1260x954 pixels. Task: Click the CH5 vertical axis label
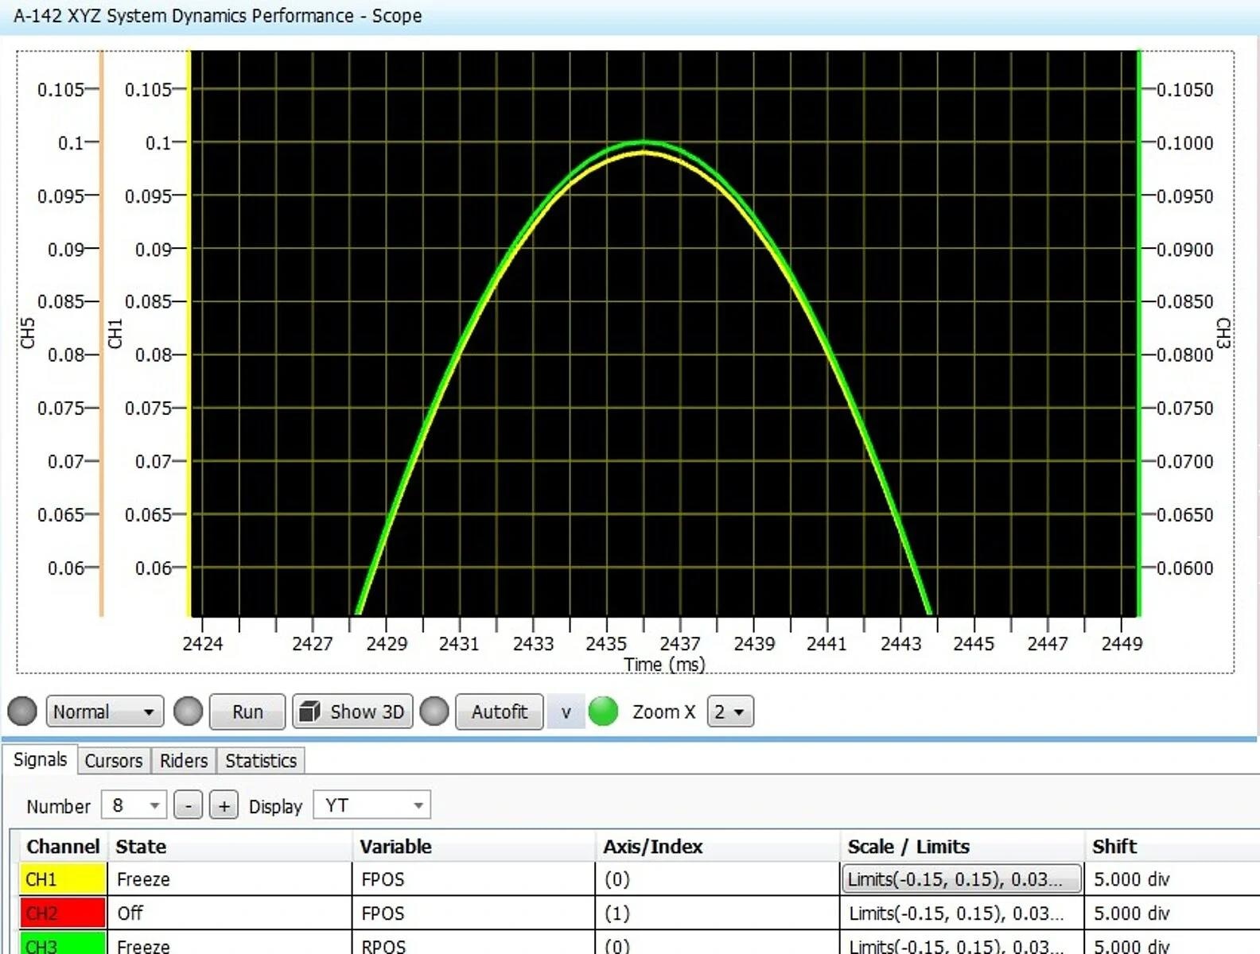pos(28,332)
